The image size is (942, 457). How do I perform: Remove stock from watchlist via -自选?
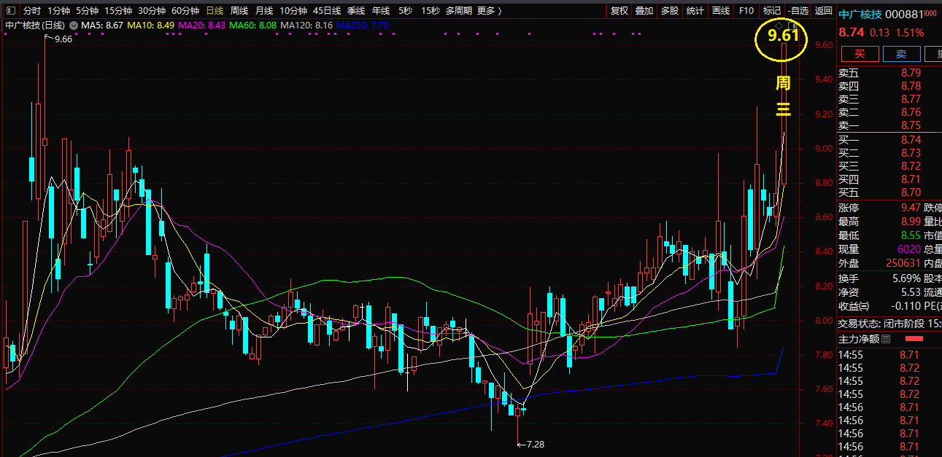point(798,11)
